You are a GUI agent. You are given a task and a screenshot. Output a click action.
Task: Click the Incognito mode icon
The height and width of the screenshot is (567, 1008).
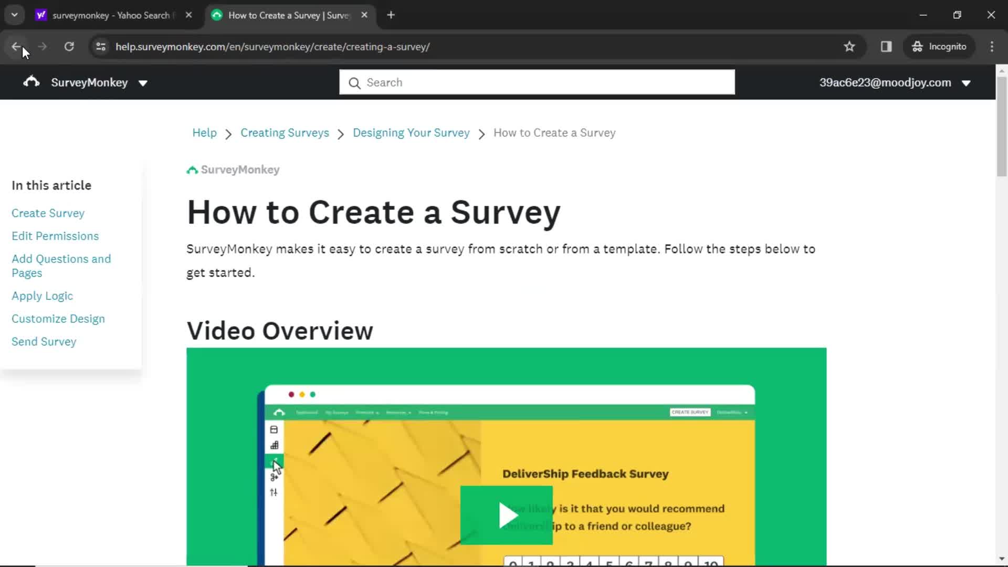coord(917,46)
